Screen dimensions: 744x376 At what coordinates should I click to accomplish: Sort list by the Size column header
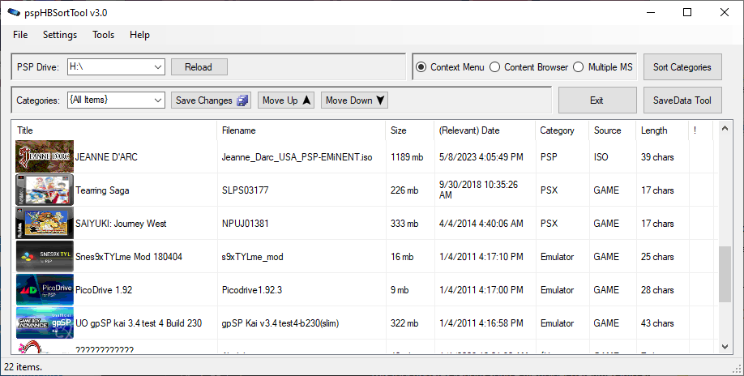tap(399, 130)
